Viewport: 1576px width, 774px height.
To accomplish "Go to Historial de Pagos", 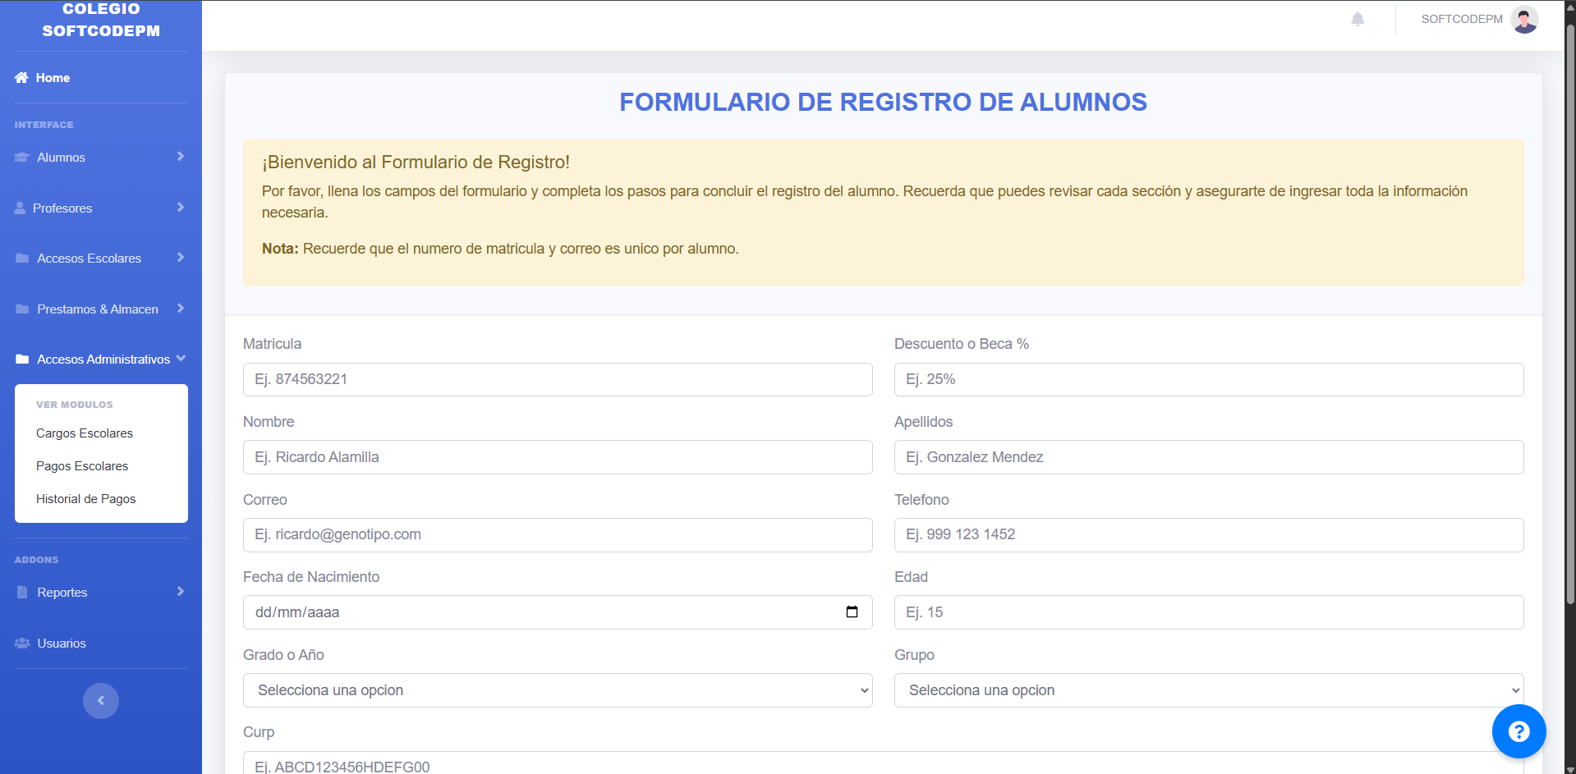I will coord(86,499).
